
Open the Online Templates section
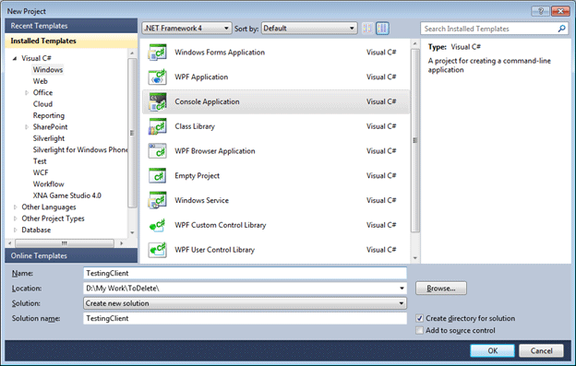coord(71,255)
